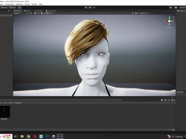Open Windows Task View
This screenshot has height=139, width=186.
coord(15,136)
